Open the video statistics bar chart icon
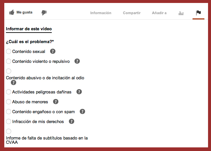This screenshot has width=211, height=151. 181,13
